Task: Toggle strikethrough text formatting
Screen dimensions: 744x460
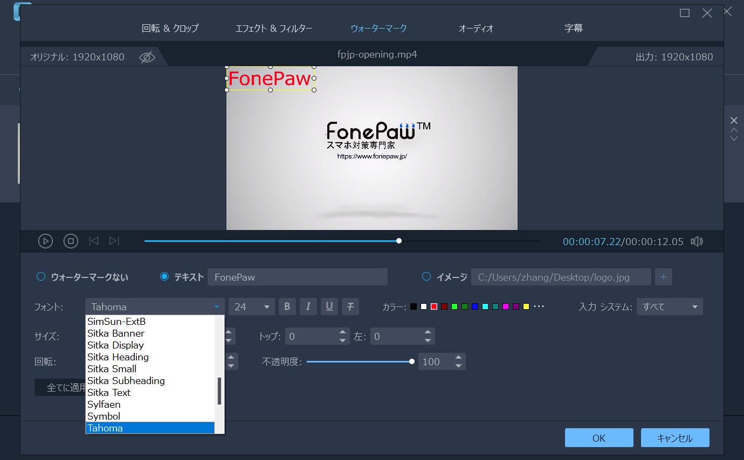Action: pos(350,306)
